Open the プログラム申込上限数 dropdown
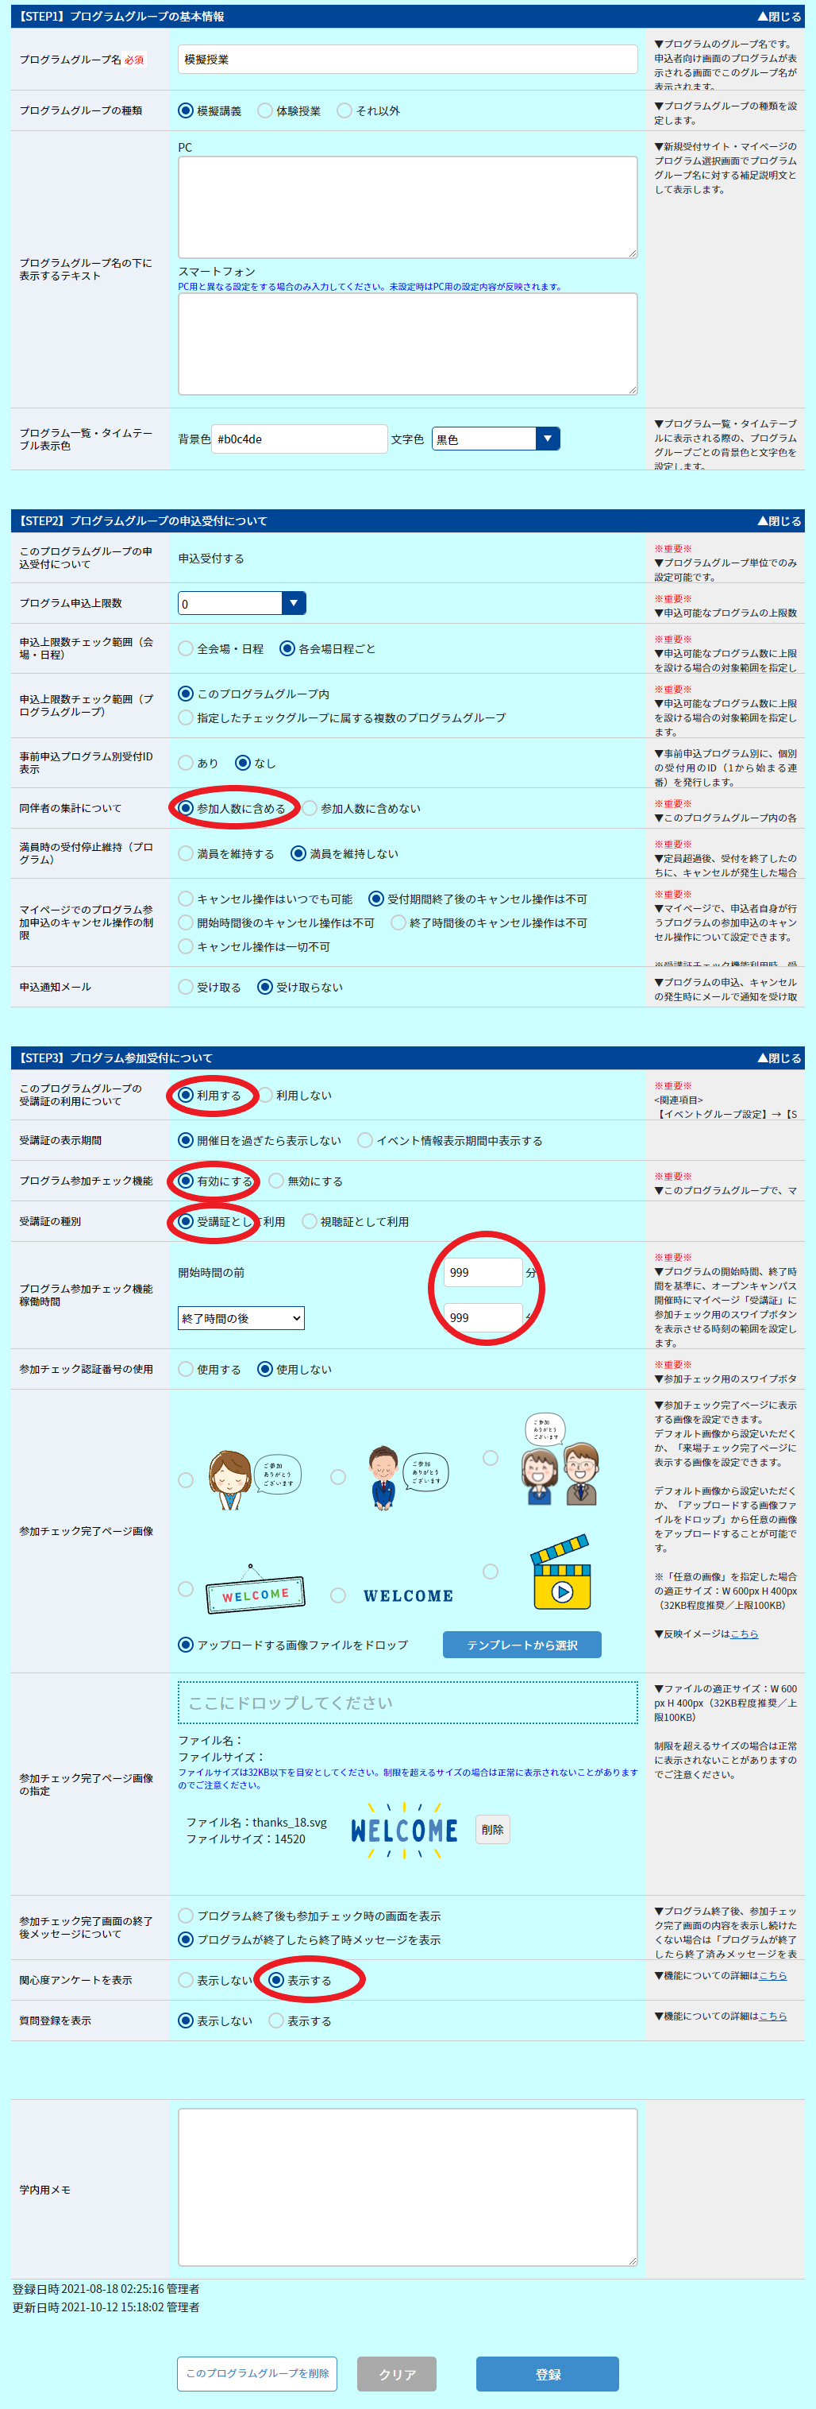Screen dimensions: 816x2409 click(242, 603)
